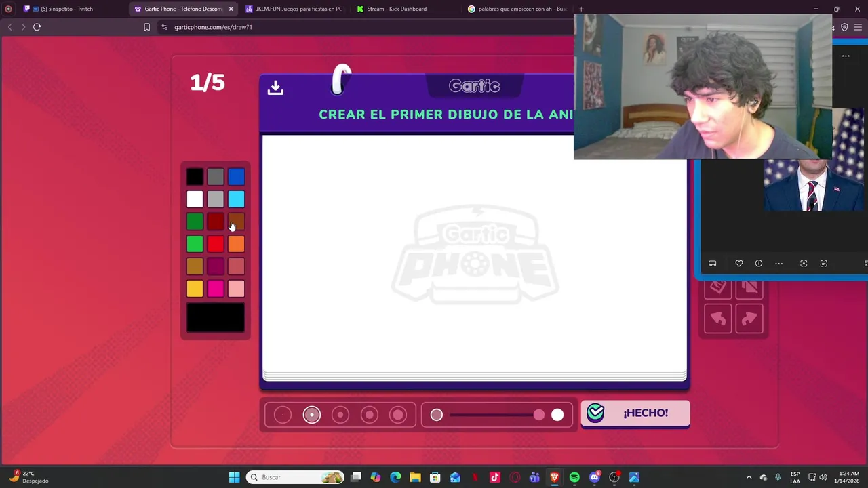Image resolution: width=868 pixels, height=488 pixels.
Task: Select the dark green color swatch
Action: tap(195, 222)
